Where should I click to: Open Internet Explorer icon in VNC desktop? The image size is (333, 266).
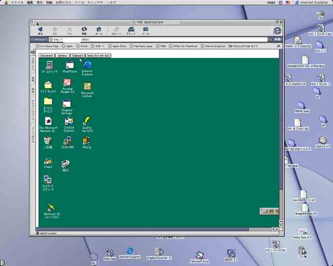pyautogui.click(x=87, y=65)
